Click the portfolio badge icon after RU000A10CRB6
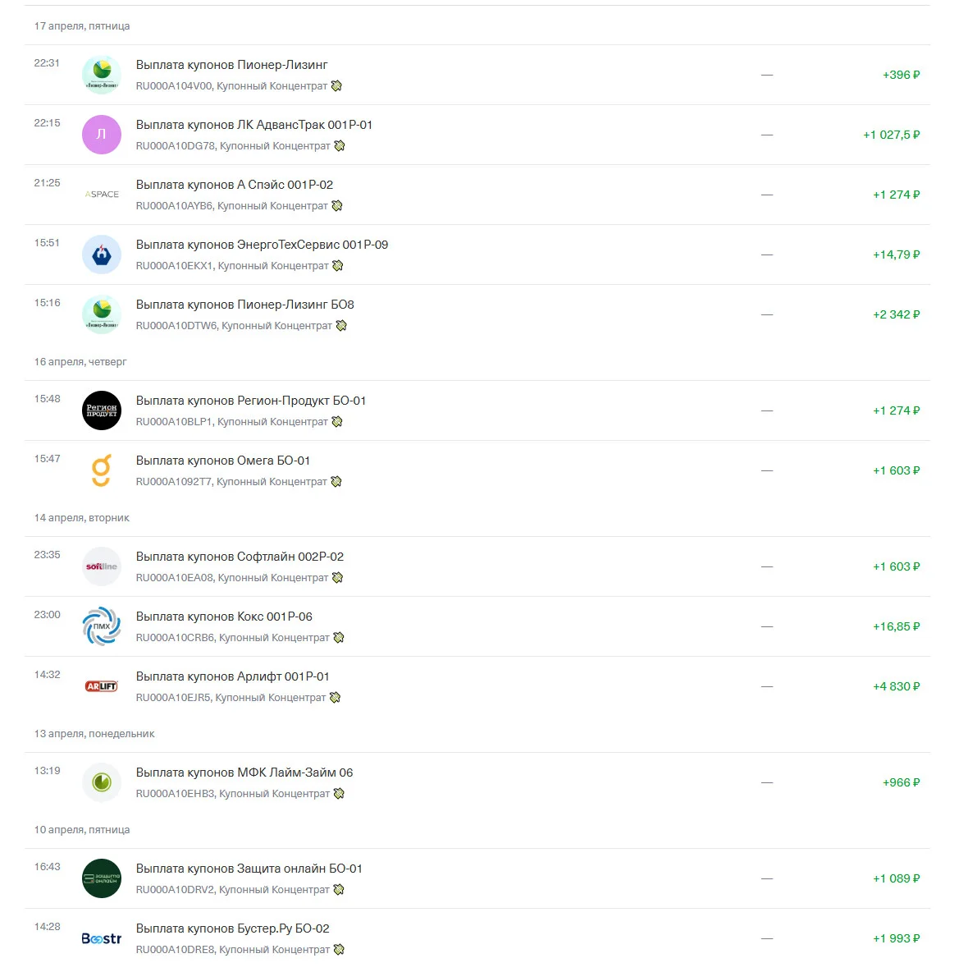Image resolution: width=959 pixels, height=972 pixels. [x=339, y=638]
